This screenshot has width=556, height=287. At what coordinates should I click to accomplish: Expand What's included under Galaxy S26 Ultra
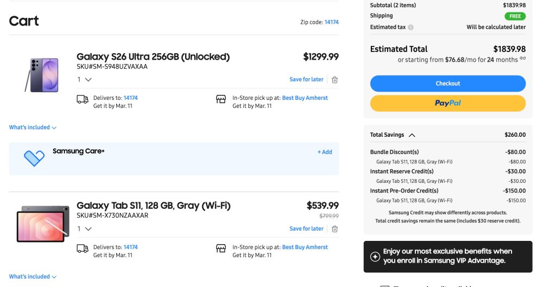click(33, 127)
